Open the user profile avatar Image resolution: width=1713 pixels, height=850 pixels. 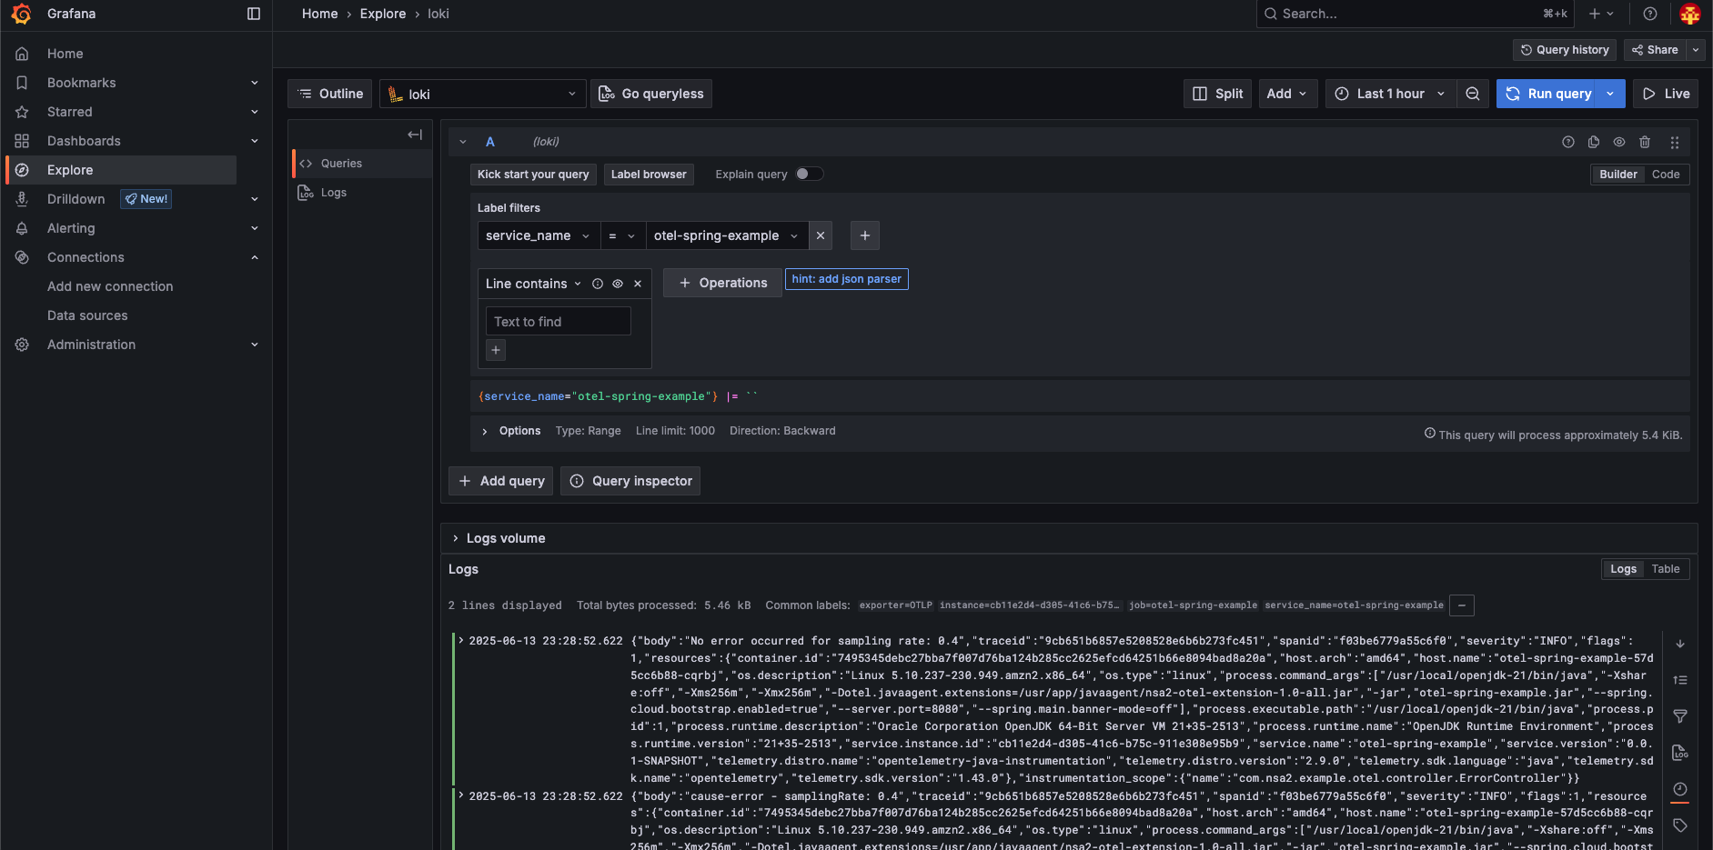(x=1690, y=14)
